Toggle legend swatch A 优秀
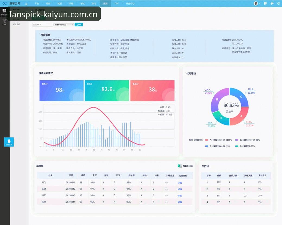This screenshot has height=225, width=282. point(207,140)
